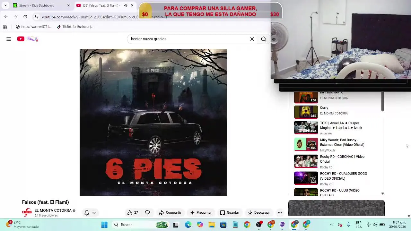Screen dimensions: 411x231
Task: Open Microsoft Store from taskbar
Action: [x=223, y=225]
